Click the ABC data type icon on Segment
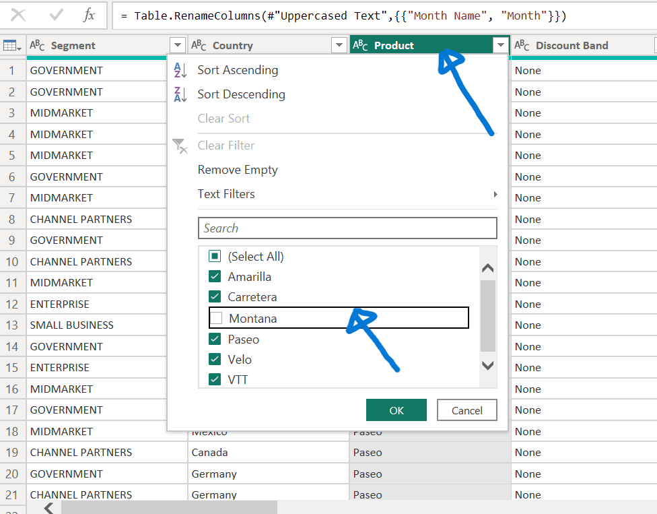 click(x=37, y=45)
